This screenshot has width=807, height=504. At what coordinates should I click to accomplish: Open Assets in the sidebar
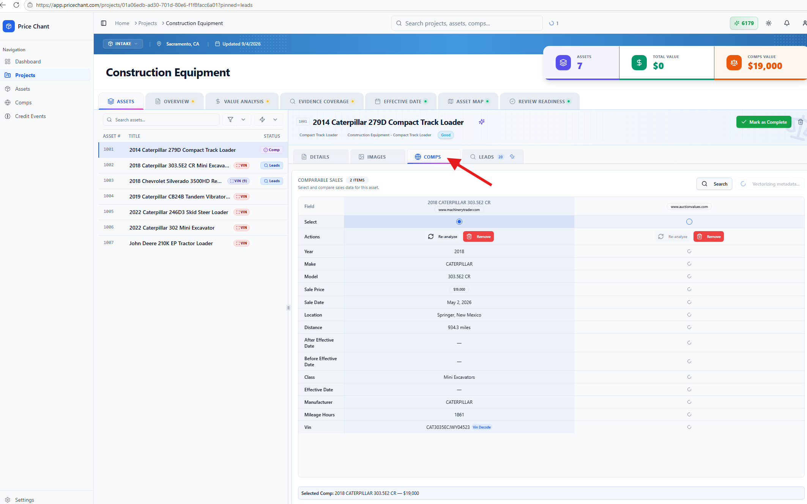(x=22, y=89)
